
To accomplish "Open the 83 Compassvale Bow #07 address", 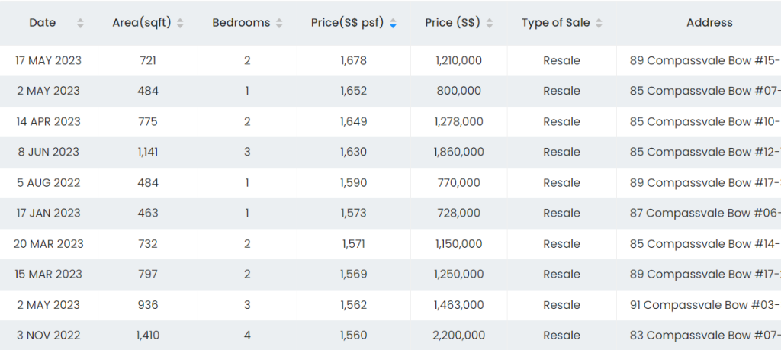I will click(x=704, y=336).
